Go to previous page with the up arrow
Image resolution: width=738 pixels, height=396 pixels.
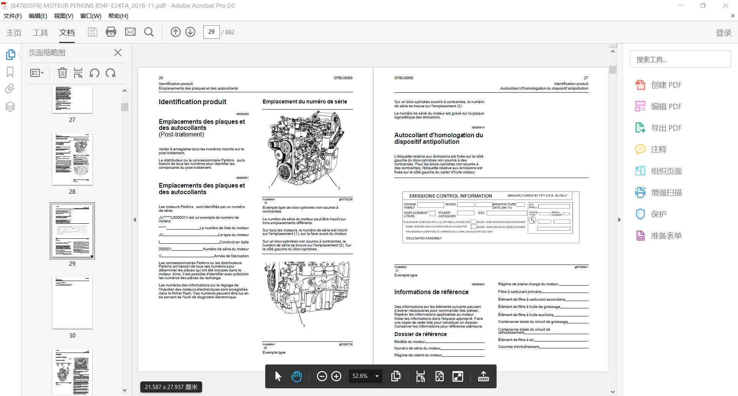click(x=176, y=32)
